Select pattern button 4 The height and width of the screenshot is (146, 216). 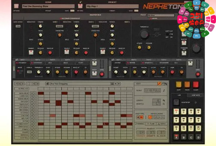[198, 111]
